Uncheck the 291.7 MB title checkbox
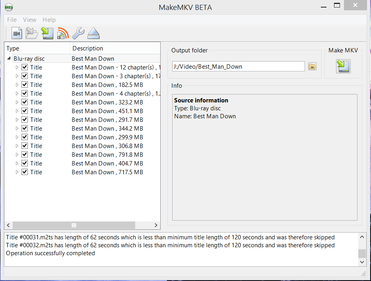This screenshot has height=281, width=371. pos(25,120)
